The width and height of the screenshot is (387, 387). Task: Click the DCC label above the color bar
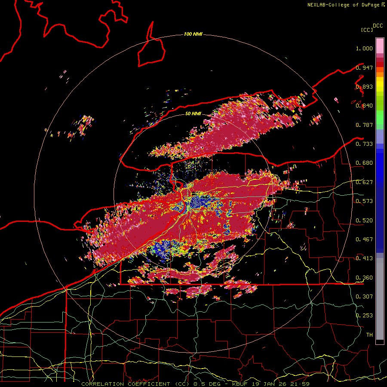tap(378, 26)
